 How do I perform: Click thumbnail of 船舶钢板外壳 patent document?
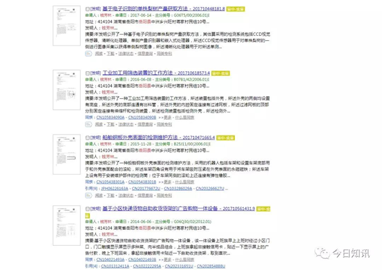[66, 154]
